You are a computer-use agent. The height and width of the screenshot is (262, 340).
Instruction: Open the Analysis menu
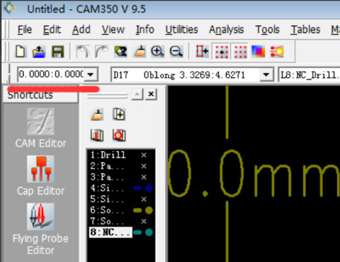point(227,29)
